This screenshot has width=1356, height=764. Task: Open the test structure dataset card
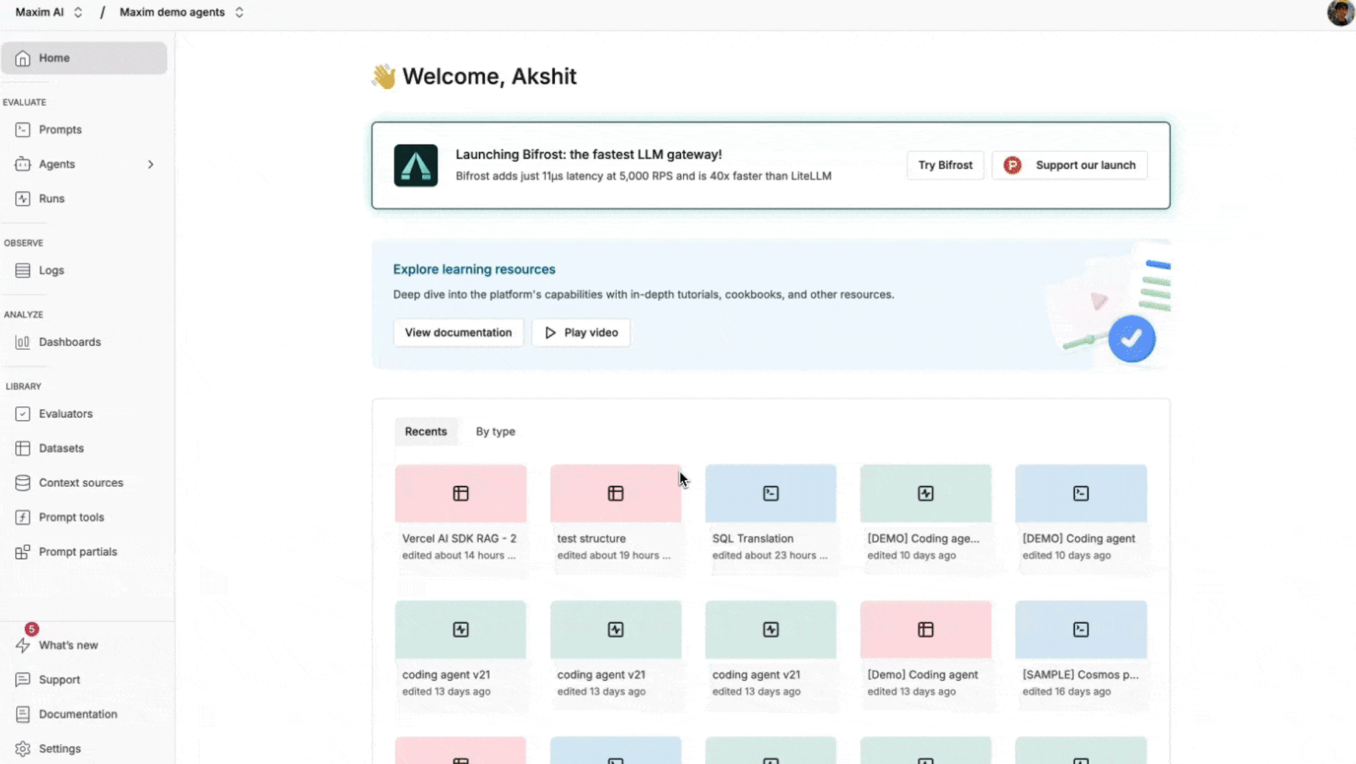[x=615, y=519]
